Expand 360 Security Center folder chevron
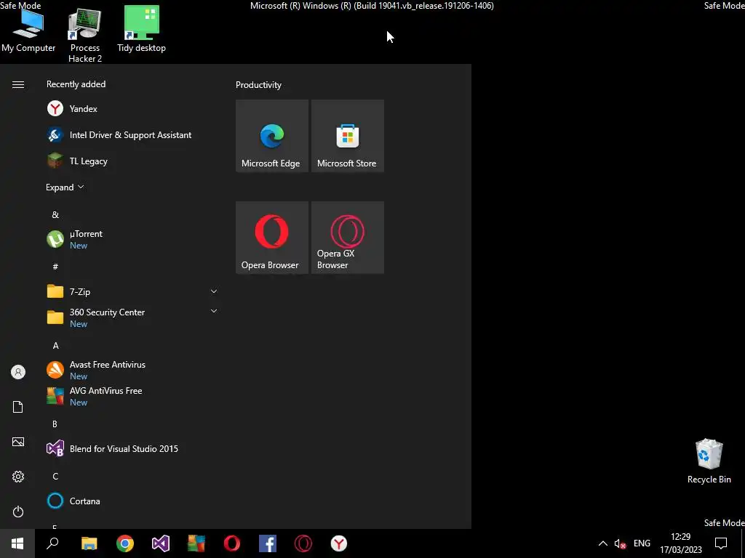The image size is (745, 558). point(214,311)
